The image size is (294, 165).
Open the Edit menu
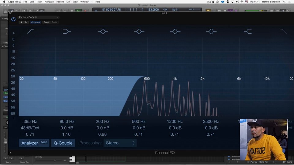point(32,2)
